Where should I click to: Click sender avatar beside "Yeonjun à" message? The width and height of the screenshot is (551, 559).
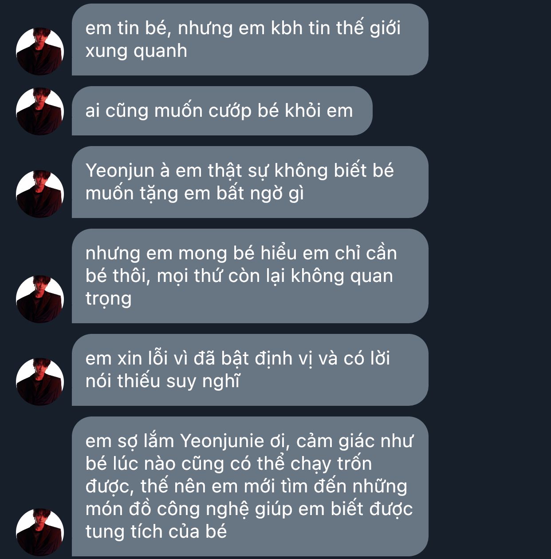coord(40,194)
